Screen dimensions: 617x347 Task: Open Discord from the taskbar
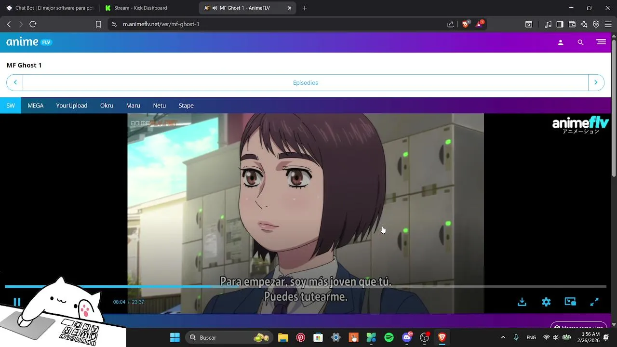407,337
